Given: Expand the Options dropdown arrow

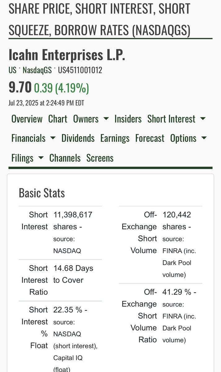Looking at the screenshot, I should click(204, 138).
